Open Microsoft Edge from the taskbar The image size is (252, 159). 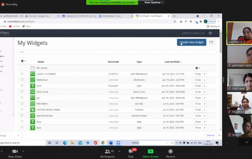(65, 143)
